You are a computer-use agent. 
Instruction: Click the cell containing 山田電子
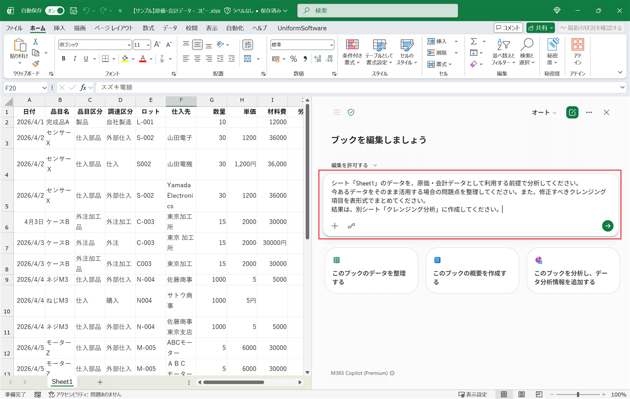(x=181, y=138)
